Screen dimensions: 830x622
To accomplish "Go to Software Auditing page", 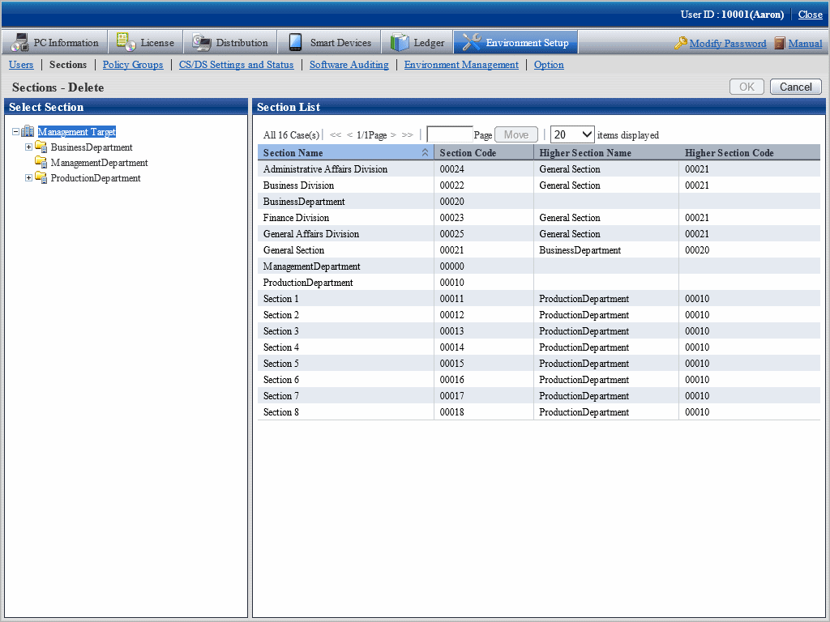I will [x=349, y=65].
